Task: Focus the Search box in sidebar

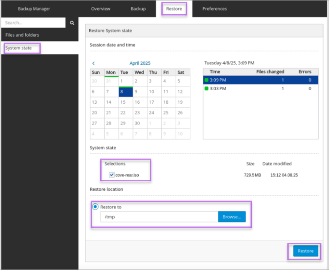Action: [33, 23]
